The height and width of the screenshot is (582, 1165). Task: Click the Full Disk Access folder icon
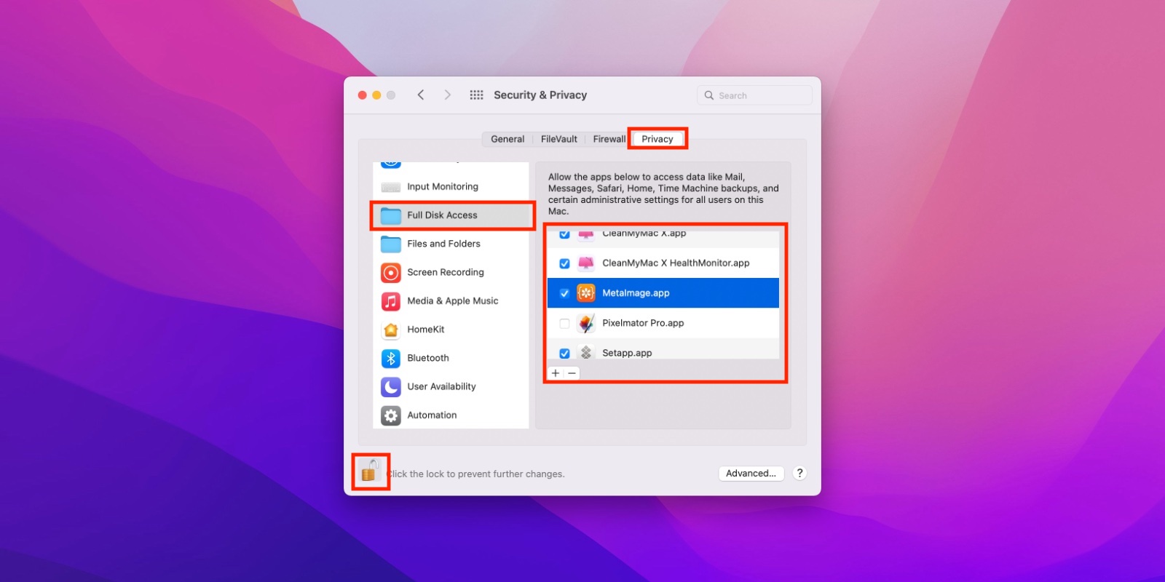pyautogui.click(x=391, y=215)
